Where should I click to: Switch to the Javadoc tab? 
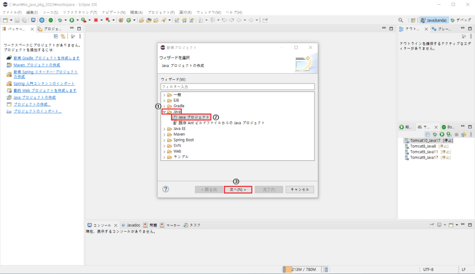pyautogui.click(x=131, y=225)
